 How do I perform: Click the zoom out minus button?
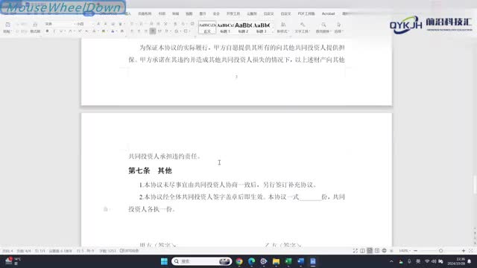coord(416,251)
